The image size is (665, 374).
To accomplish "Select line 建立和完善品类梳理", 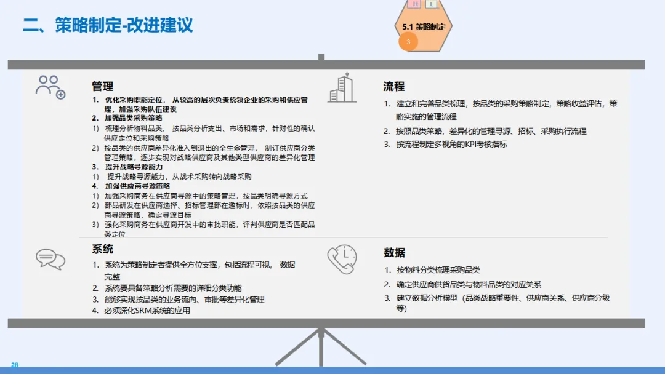I will click(x=501, y=110).
